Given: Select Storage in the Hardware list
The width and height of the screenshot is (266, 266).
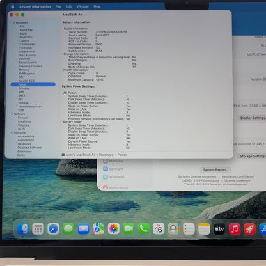Looking at the screenshot, I should (x=23, y=103).
